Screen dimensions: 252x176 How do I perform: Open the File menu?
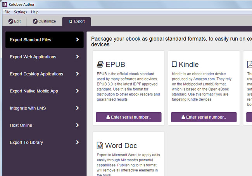click(7, 12)
